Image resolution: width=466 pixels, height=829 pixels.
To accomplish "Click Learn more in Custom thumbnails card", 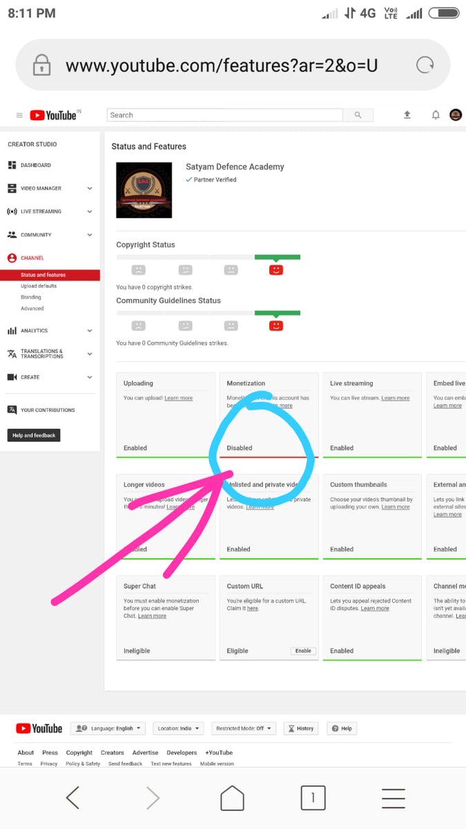I will click(x=396, y=507).
